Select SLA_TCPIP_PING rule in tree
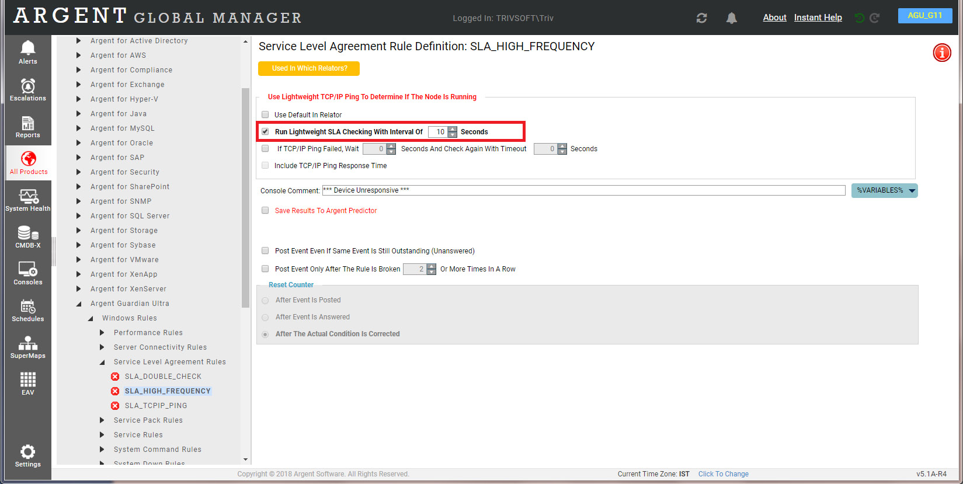The width and height of the screenshot is (963, 484). (156, 406)
